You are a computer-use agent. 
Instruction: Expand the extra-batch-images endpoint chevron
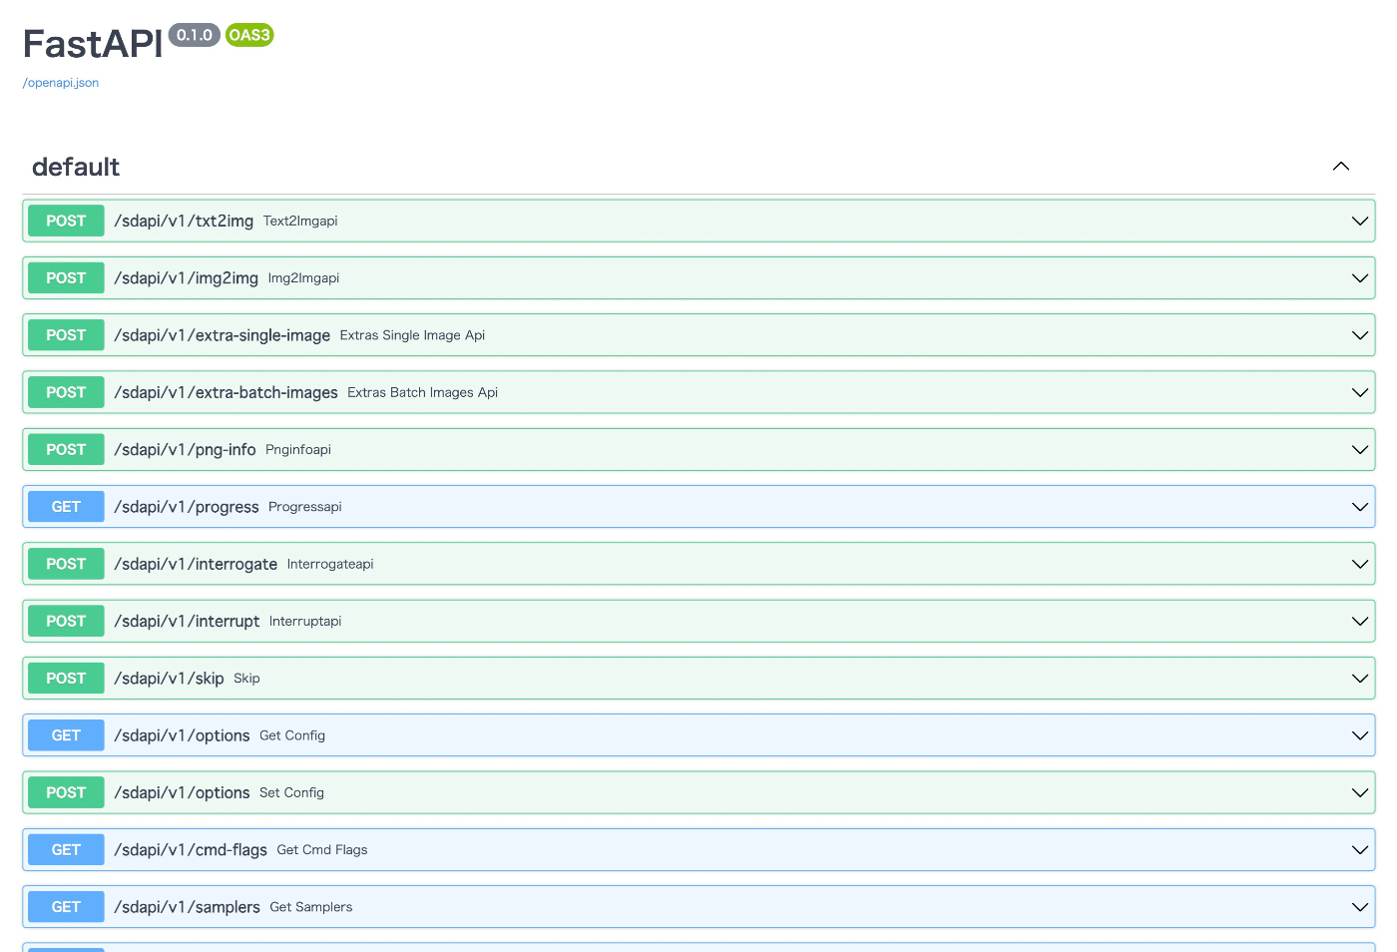coord(1359,392)
